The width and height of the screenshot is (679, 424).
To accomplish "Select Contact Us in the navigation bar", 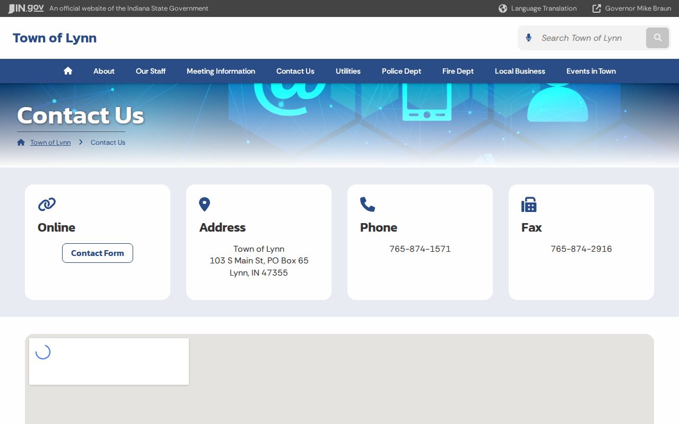I will click(295, 71).
